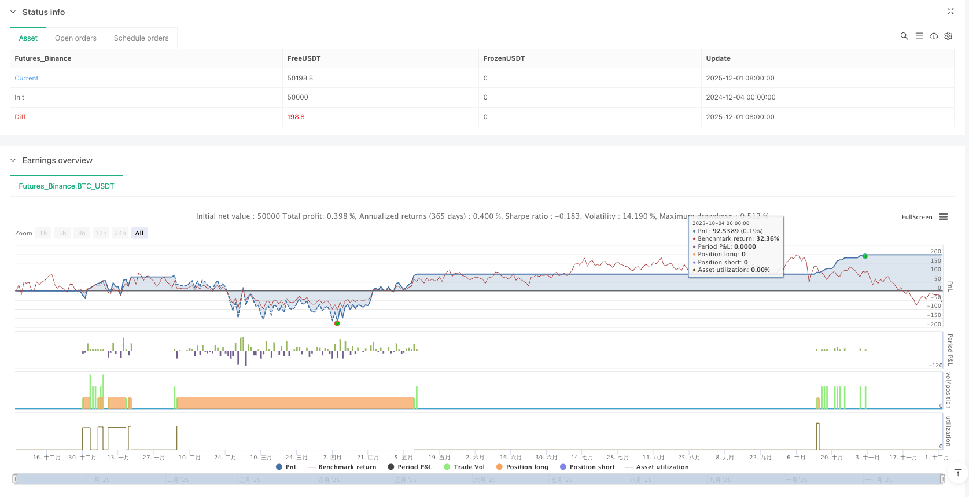Viewport: 969px width, 497px height.
Task: Click the Current row link
Action: click(x=27, y=78)
